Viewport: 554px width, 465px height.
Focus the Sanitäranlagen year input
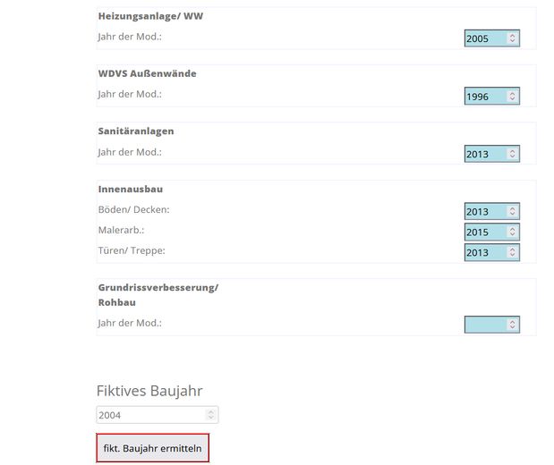click(x=485, y=154)
